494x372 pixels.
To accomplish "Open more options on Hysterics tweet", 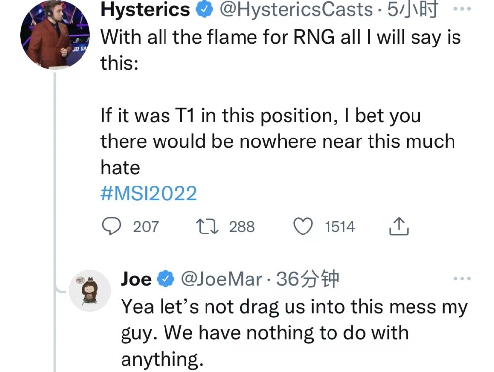I will pos(462,9).
